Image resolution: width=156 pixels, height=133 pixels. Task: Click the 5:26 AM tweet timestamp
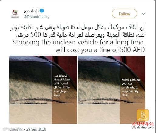coord(16,129)
